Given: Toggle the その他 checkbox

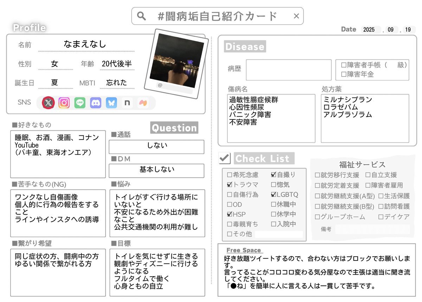Looking at the screenshot, I should click(x=230, y=234).
